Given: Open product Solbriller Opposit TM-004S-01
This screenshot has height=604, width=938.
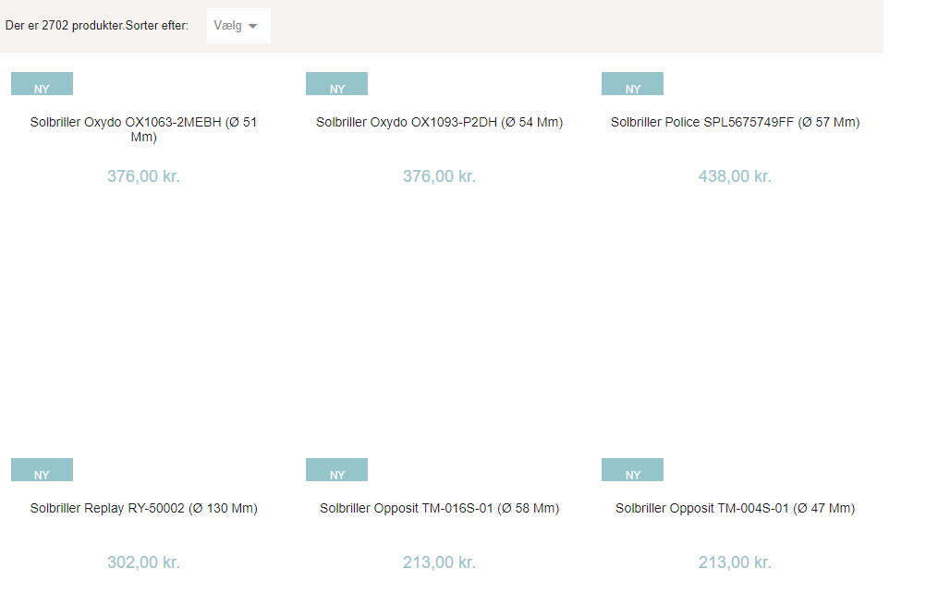Looking at the screenshot, I should tap(735, 508).
